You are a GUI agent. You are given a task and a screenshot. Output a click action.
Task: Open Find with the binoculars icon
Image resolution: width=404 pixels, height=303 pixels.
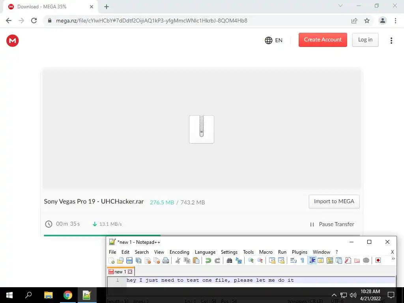(x=229, y=260)
